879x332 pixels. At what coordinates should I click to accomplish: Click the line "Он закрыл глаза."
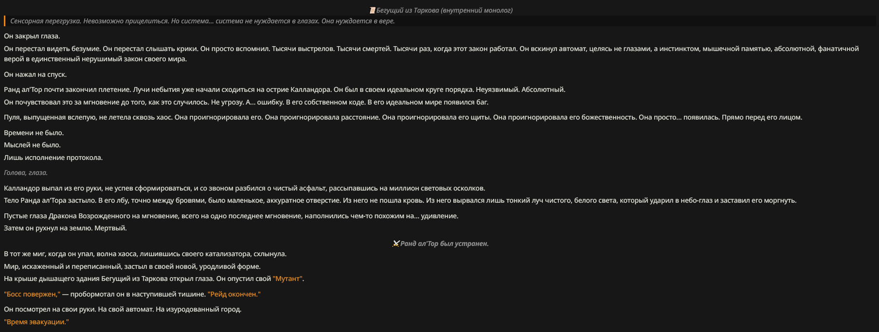[32, 36]
